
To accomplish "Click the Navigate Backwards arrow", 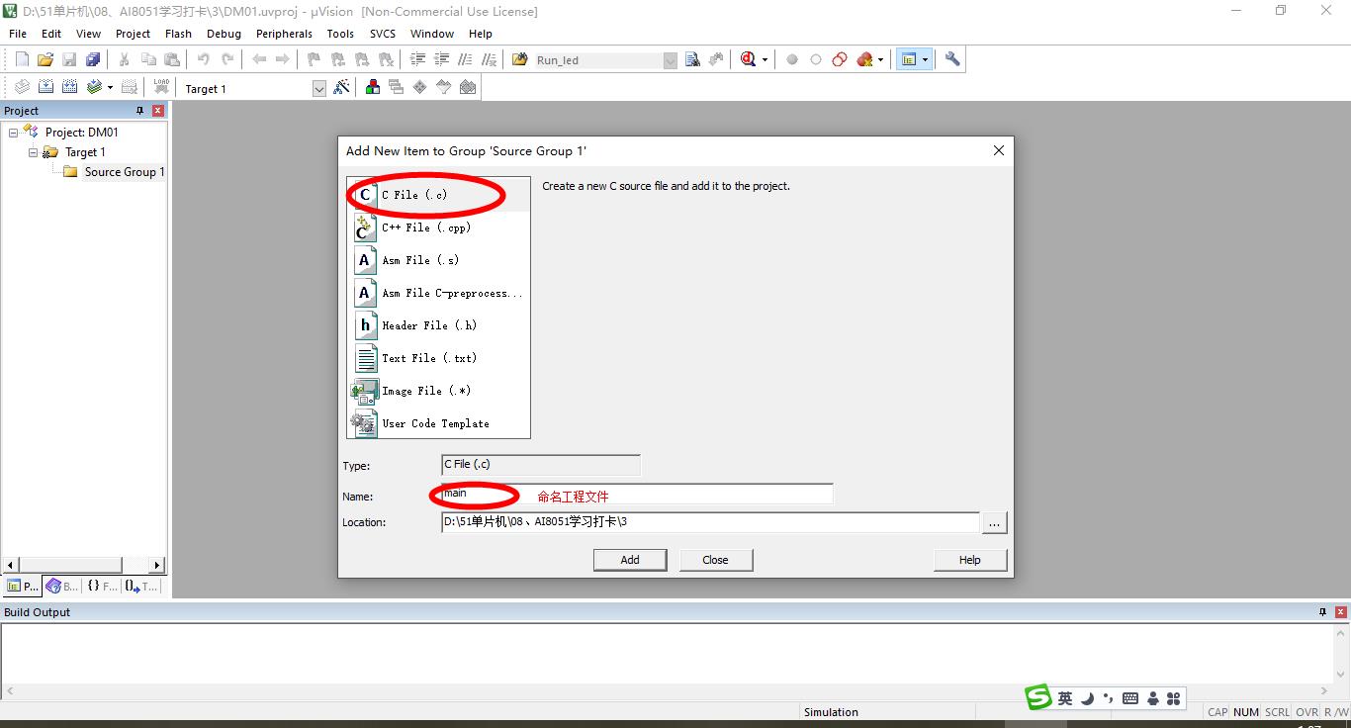I will point(259,59).
